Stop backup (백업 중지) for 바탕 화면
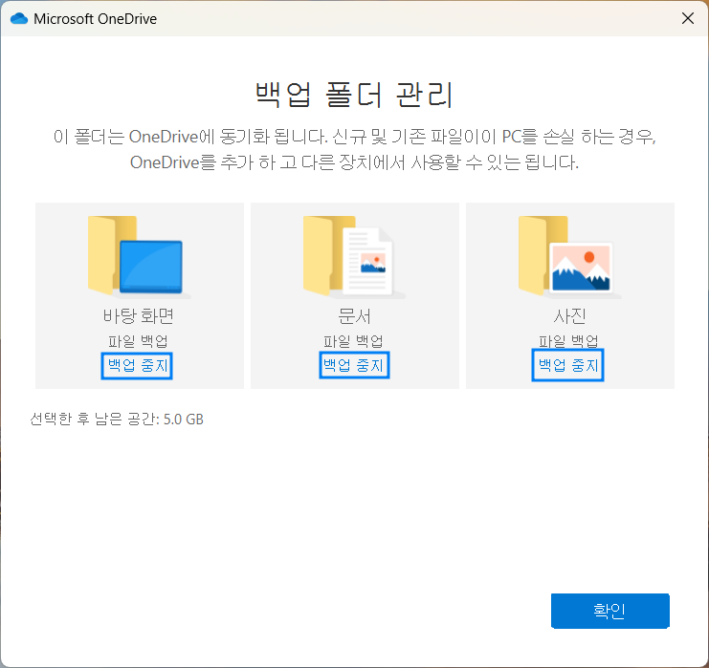Image resolution: width=709 pixels, height=668 pixels. click(137, 365)
